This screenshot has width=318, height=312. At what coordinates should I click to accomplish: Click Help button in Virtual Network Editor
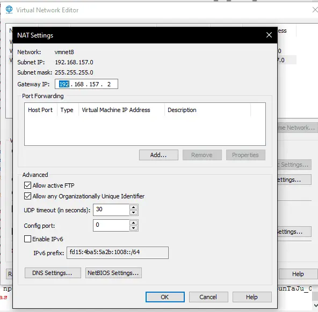pyautogui.click(x=298, y=274)
